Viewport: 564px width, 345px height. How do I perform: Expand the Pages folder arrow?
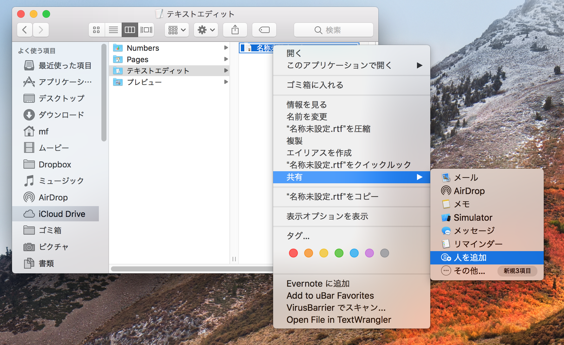pyautogui.click(x=226, y=59)
